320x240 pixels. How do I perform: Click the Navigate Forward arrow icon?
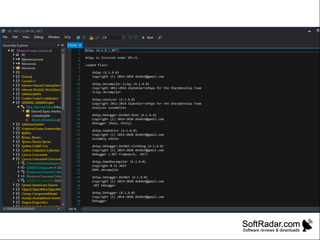point(84,37)
